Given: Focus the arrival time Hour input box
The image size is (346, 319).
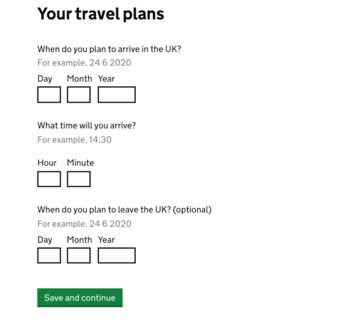Looking at the screenshot, I should click(x=49, y=179).
